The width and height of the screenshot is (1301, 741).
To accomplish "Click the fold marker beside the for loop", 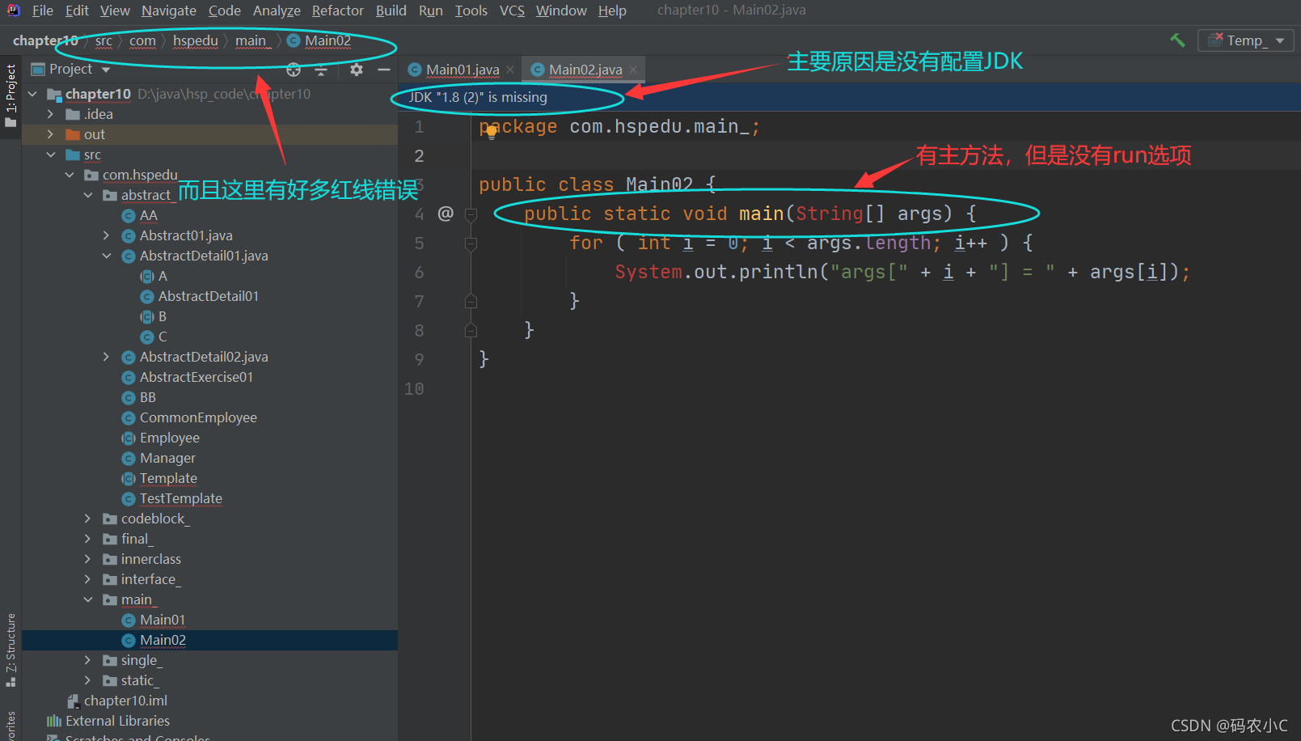I will [x=471, y=243].
